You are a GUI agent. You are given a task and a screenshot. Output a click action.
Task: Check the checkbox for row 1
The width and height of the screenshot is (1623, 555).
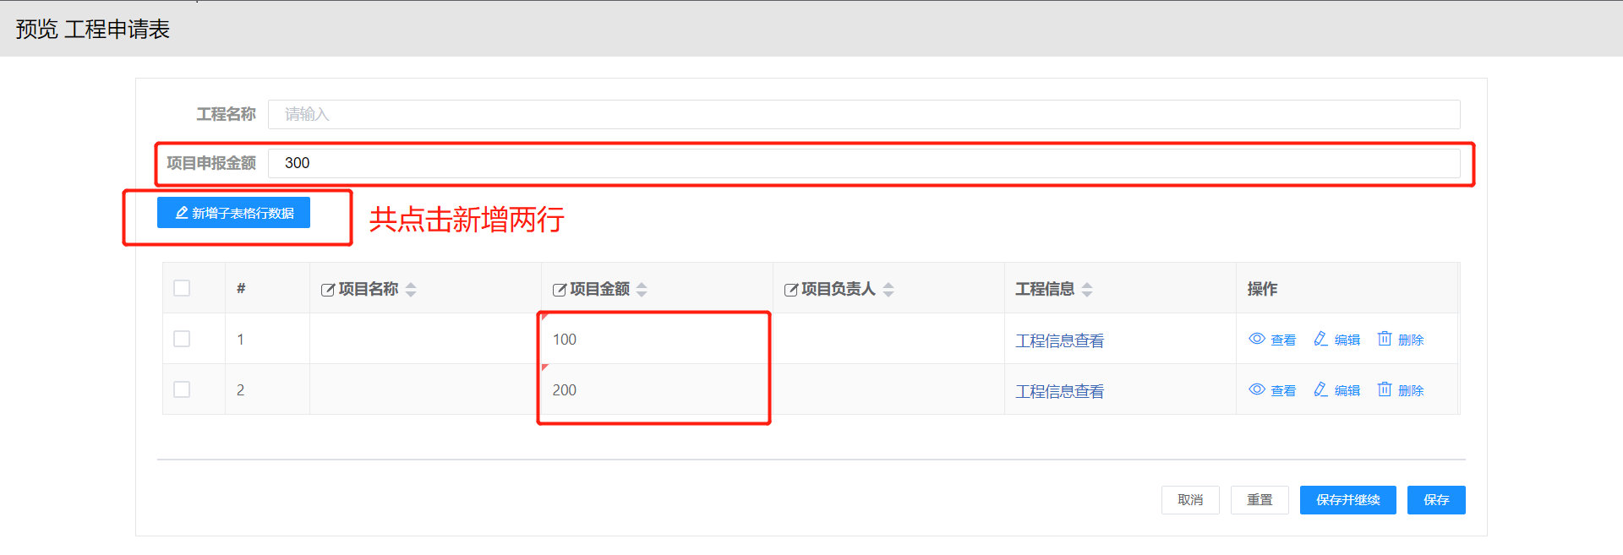[182, 339]
